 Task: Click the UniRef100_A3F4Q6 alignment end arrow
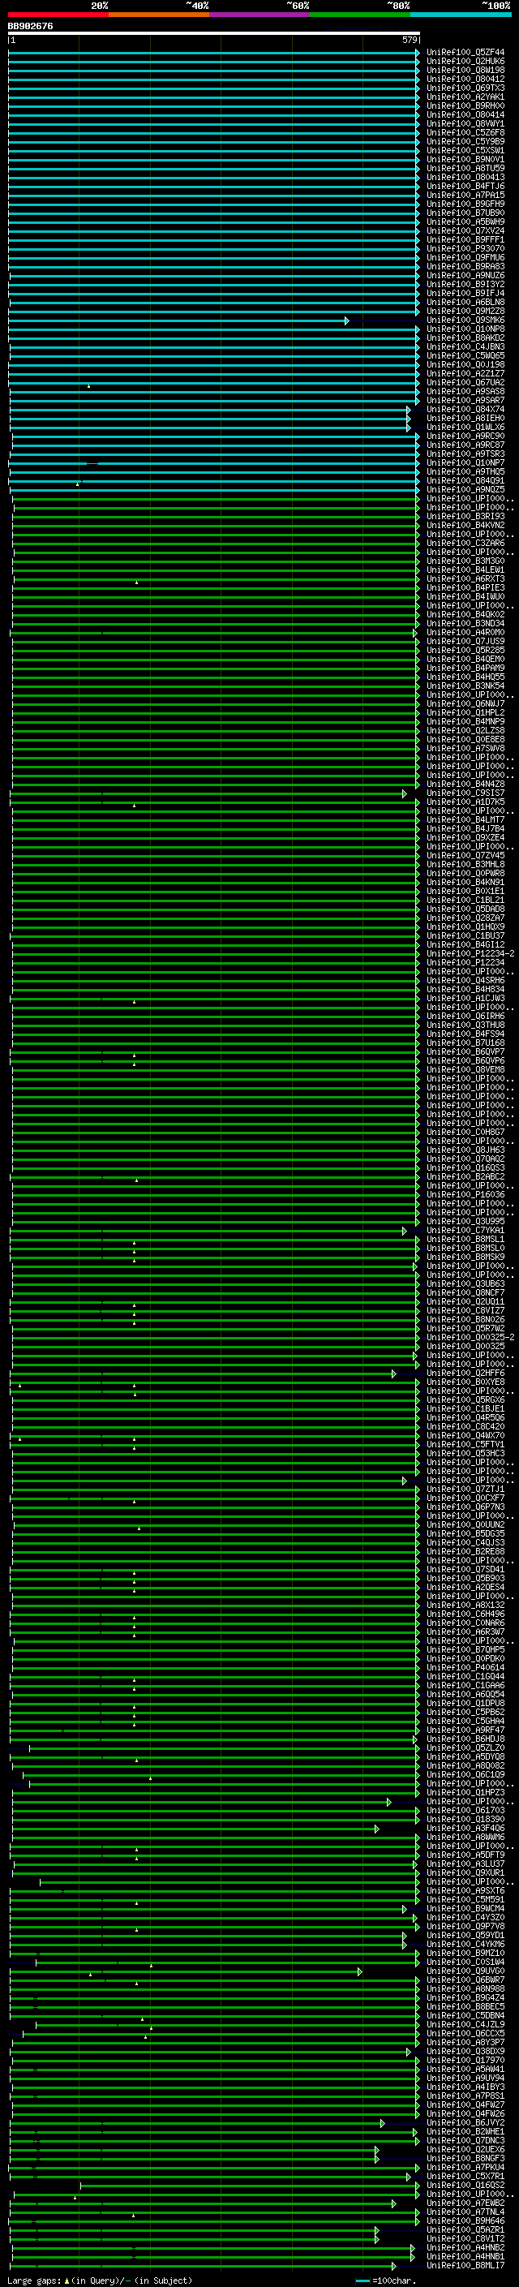377,1829
